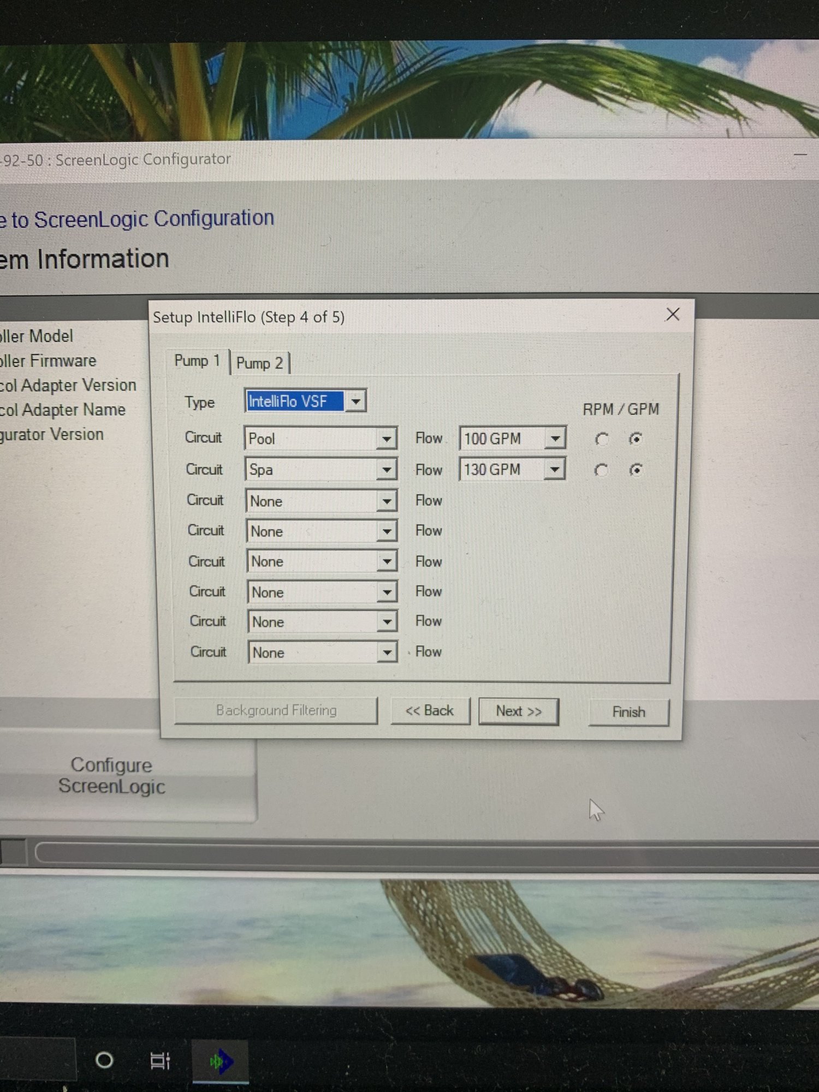The image size is (819, 1092).
Task: Click the 'ller Model' label
Action: point(37,336)
